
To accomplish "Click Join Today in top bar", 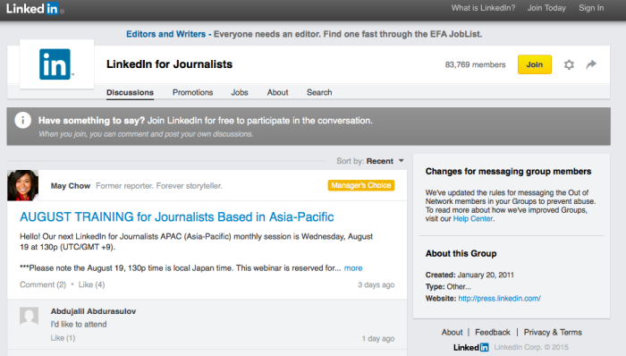I will [546, 8].
